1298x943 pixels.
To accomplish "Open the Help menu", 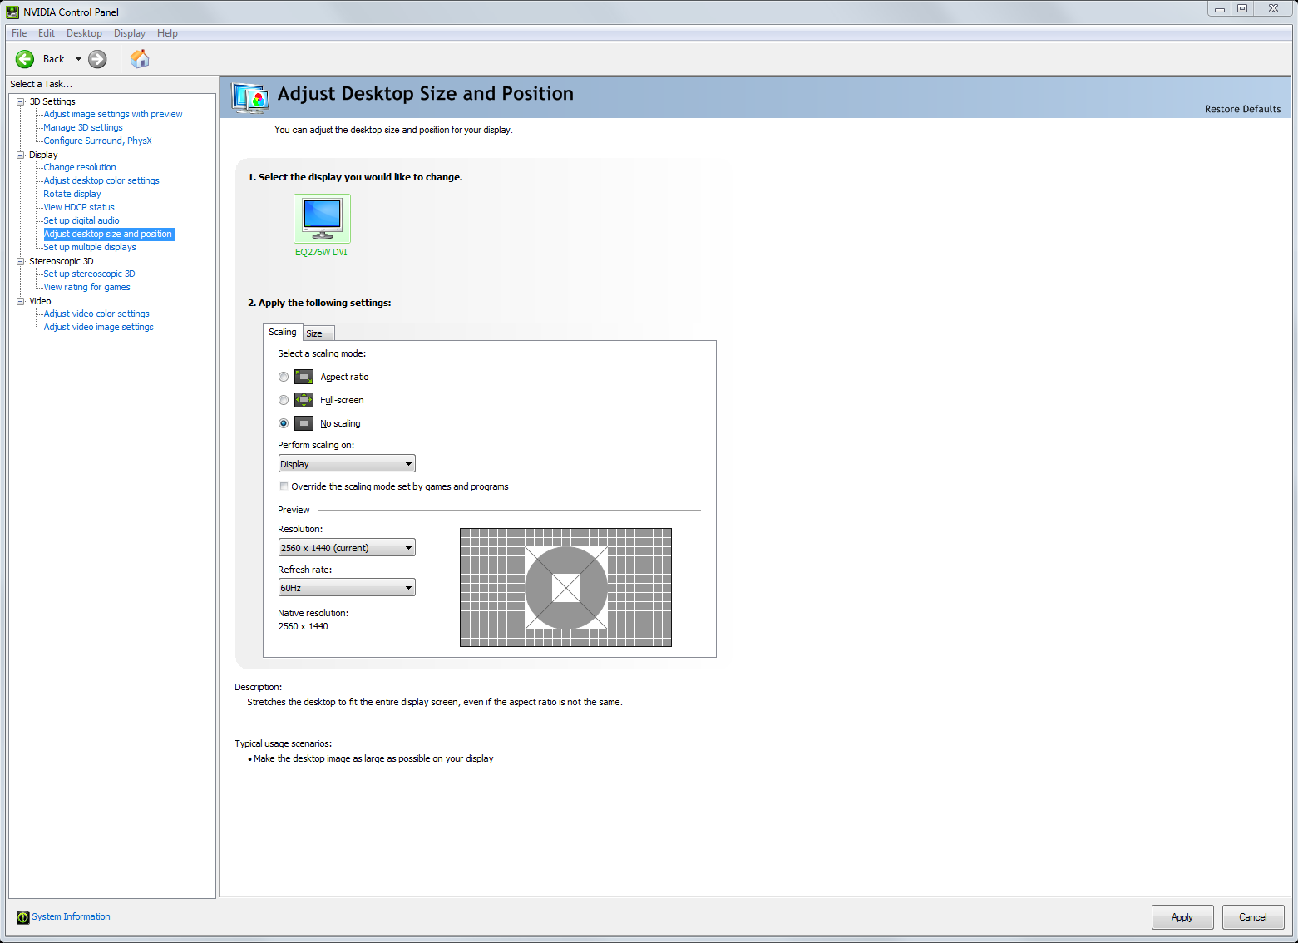I will [167, 33].
